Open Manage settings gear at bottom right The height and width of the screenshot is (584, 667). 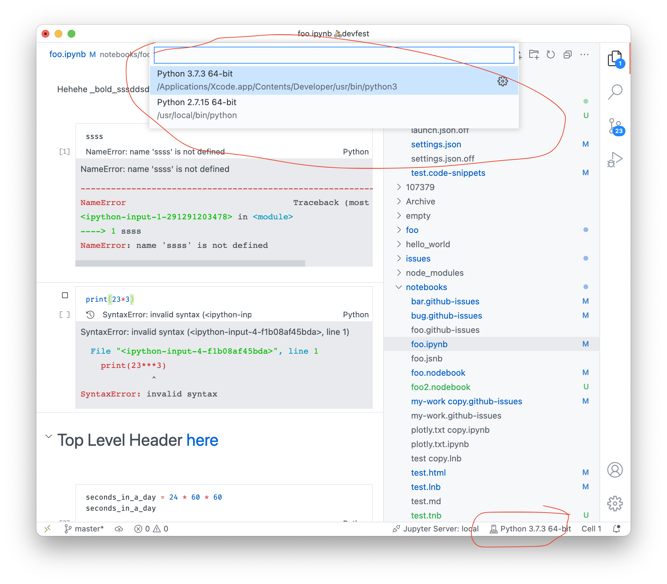pyautogui.click(x=615, y=503)
